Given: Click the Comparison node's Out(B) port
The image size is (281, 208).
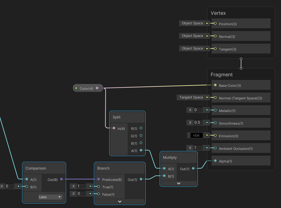Looking at the screenshot, I should (61, 179).
